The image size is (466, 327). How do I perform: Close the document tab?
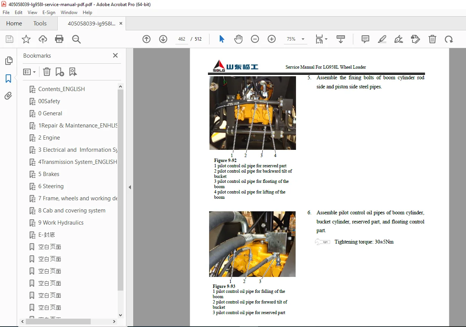(x=121, y=23)
